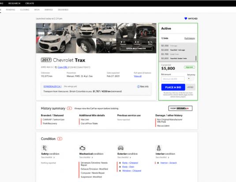Open the side view car photo
This screenshot has width=236, height=182.
point(106,31)
